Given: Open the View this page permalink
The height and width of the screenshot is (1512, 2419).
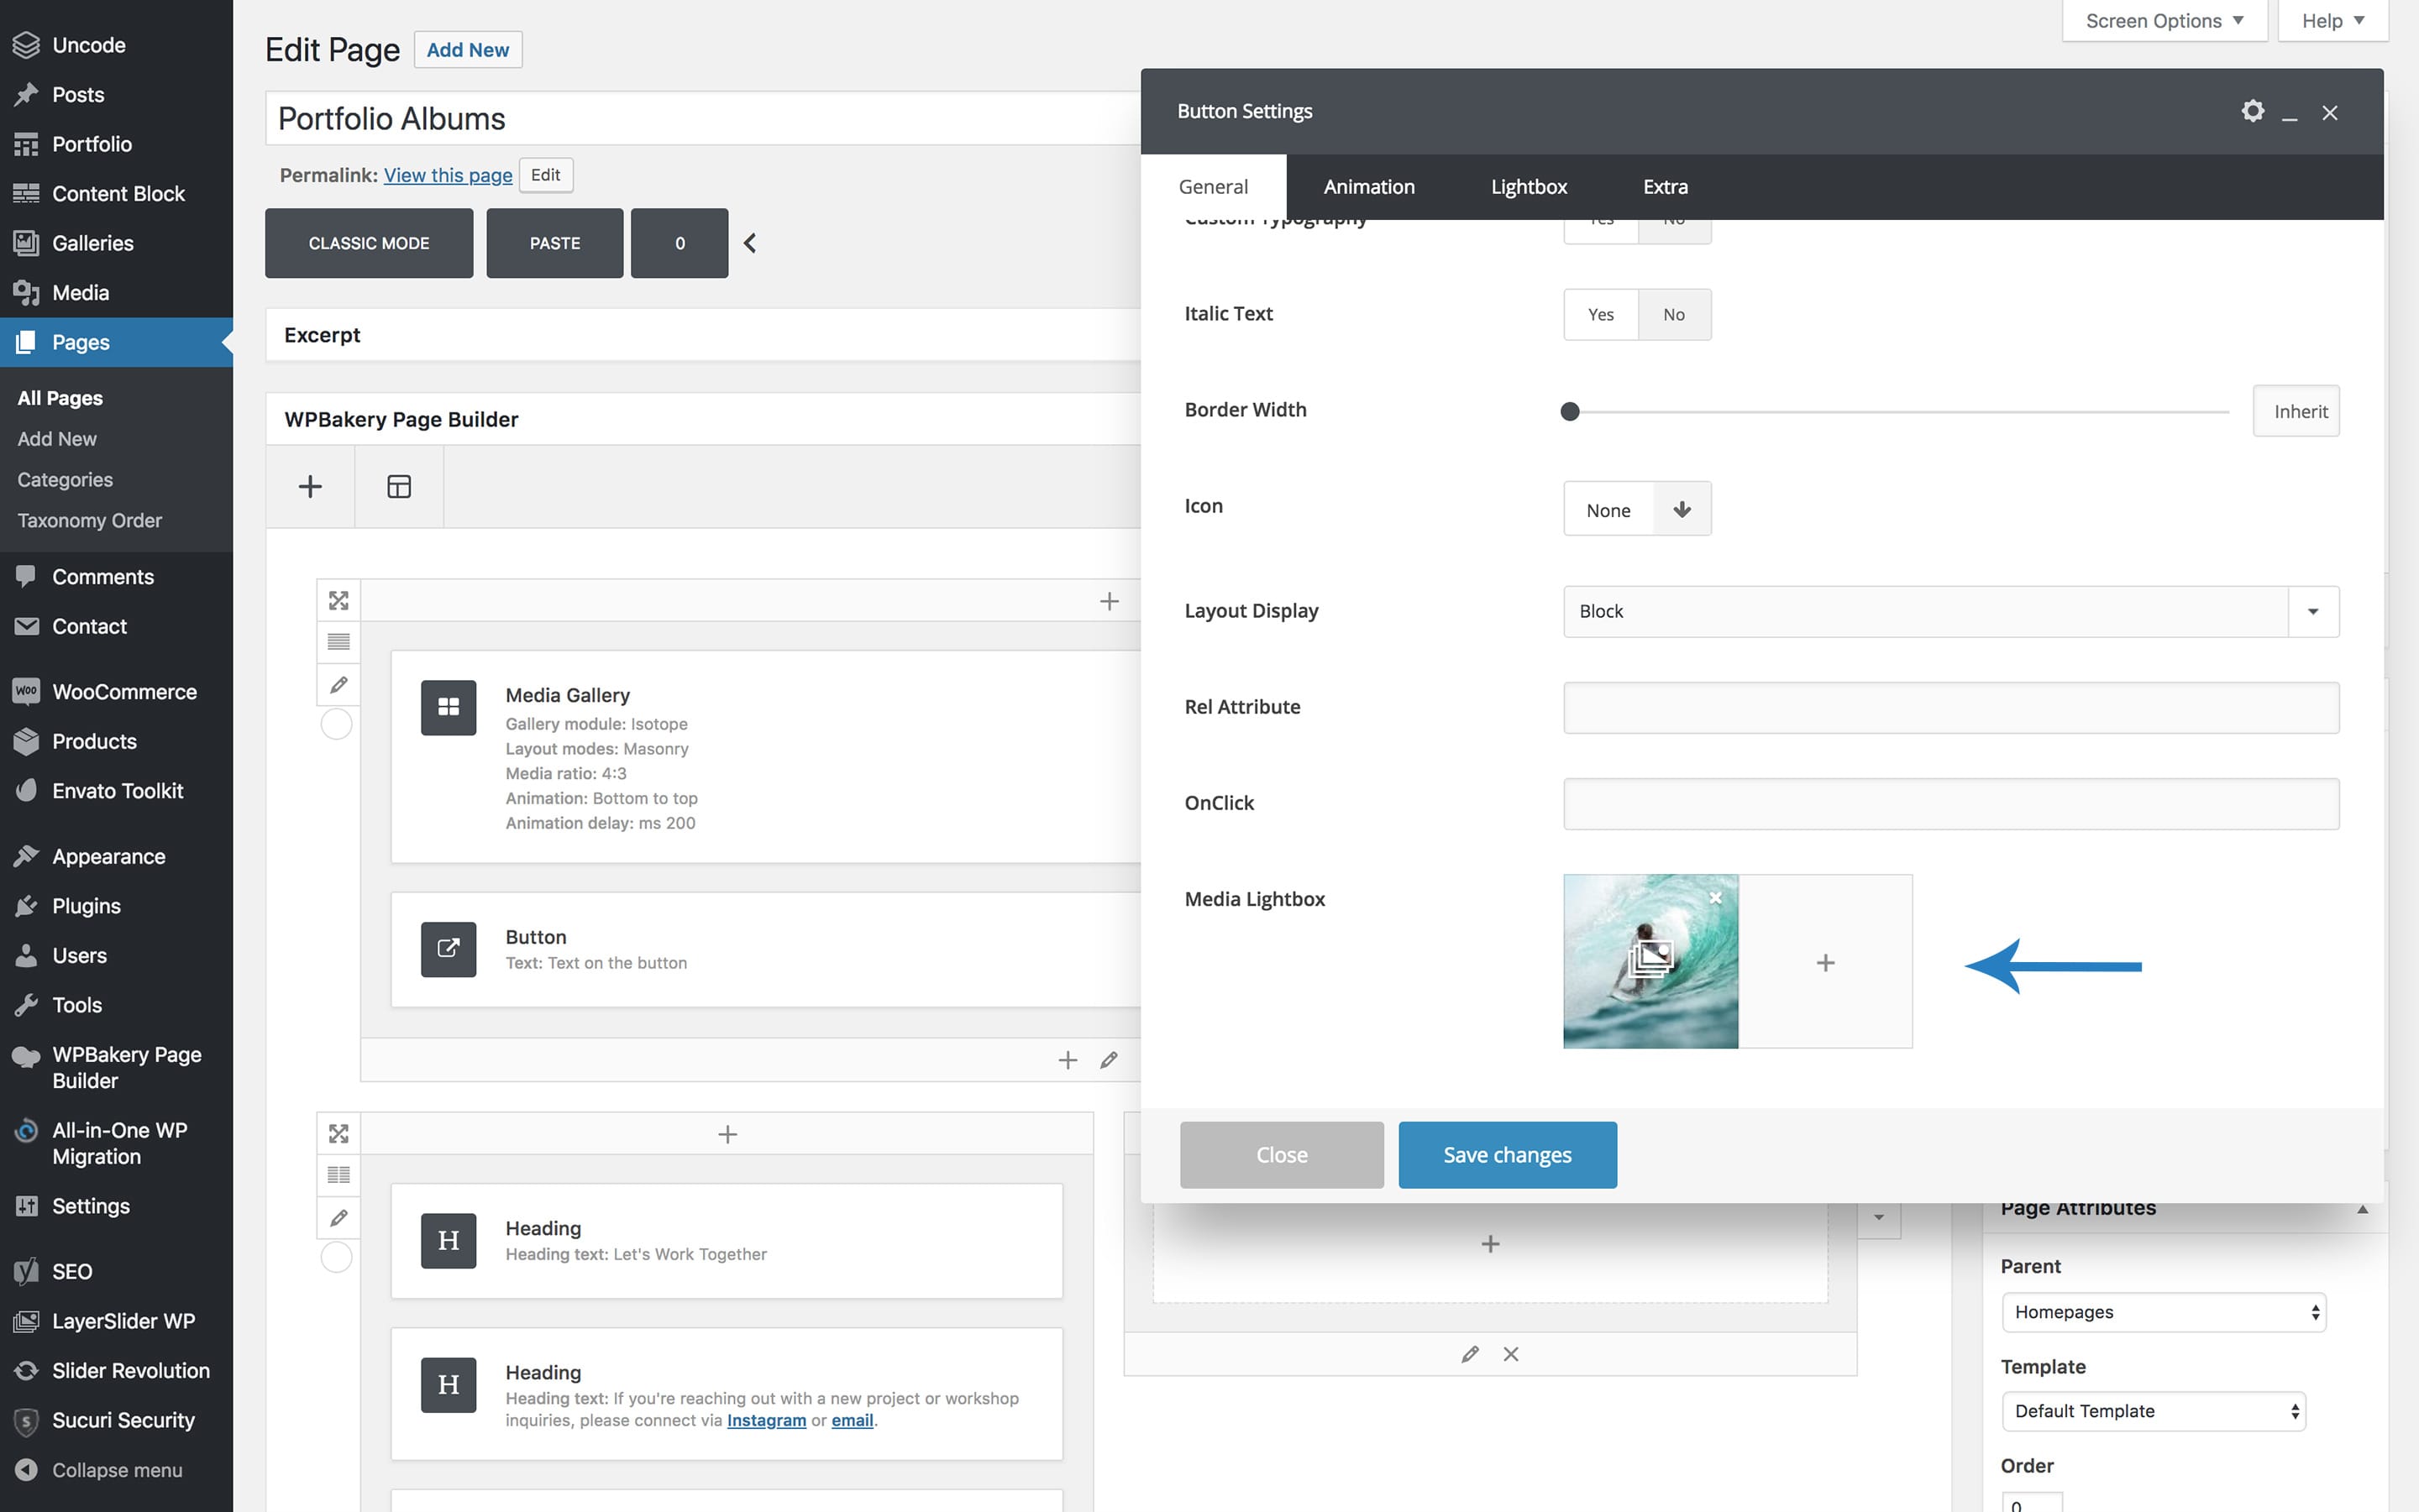Looking at the screenshot, I should coord(447,175).
